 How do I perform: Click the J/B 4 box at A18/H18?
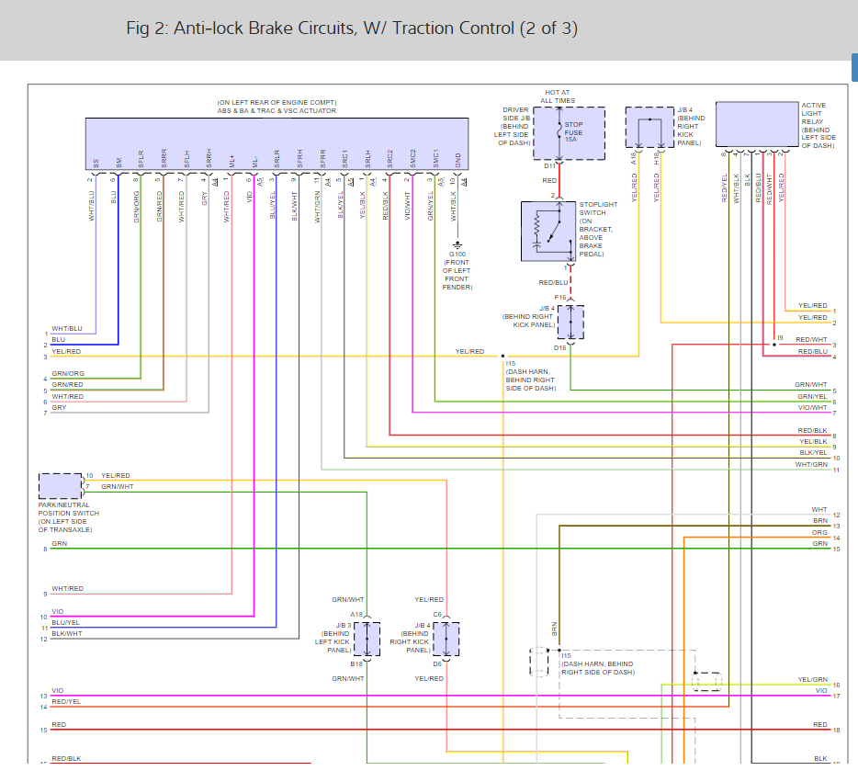click(649, 127)
